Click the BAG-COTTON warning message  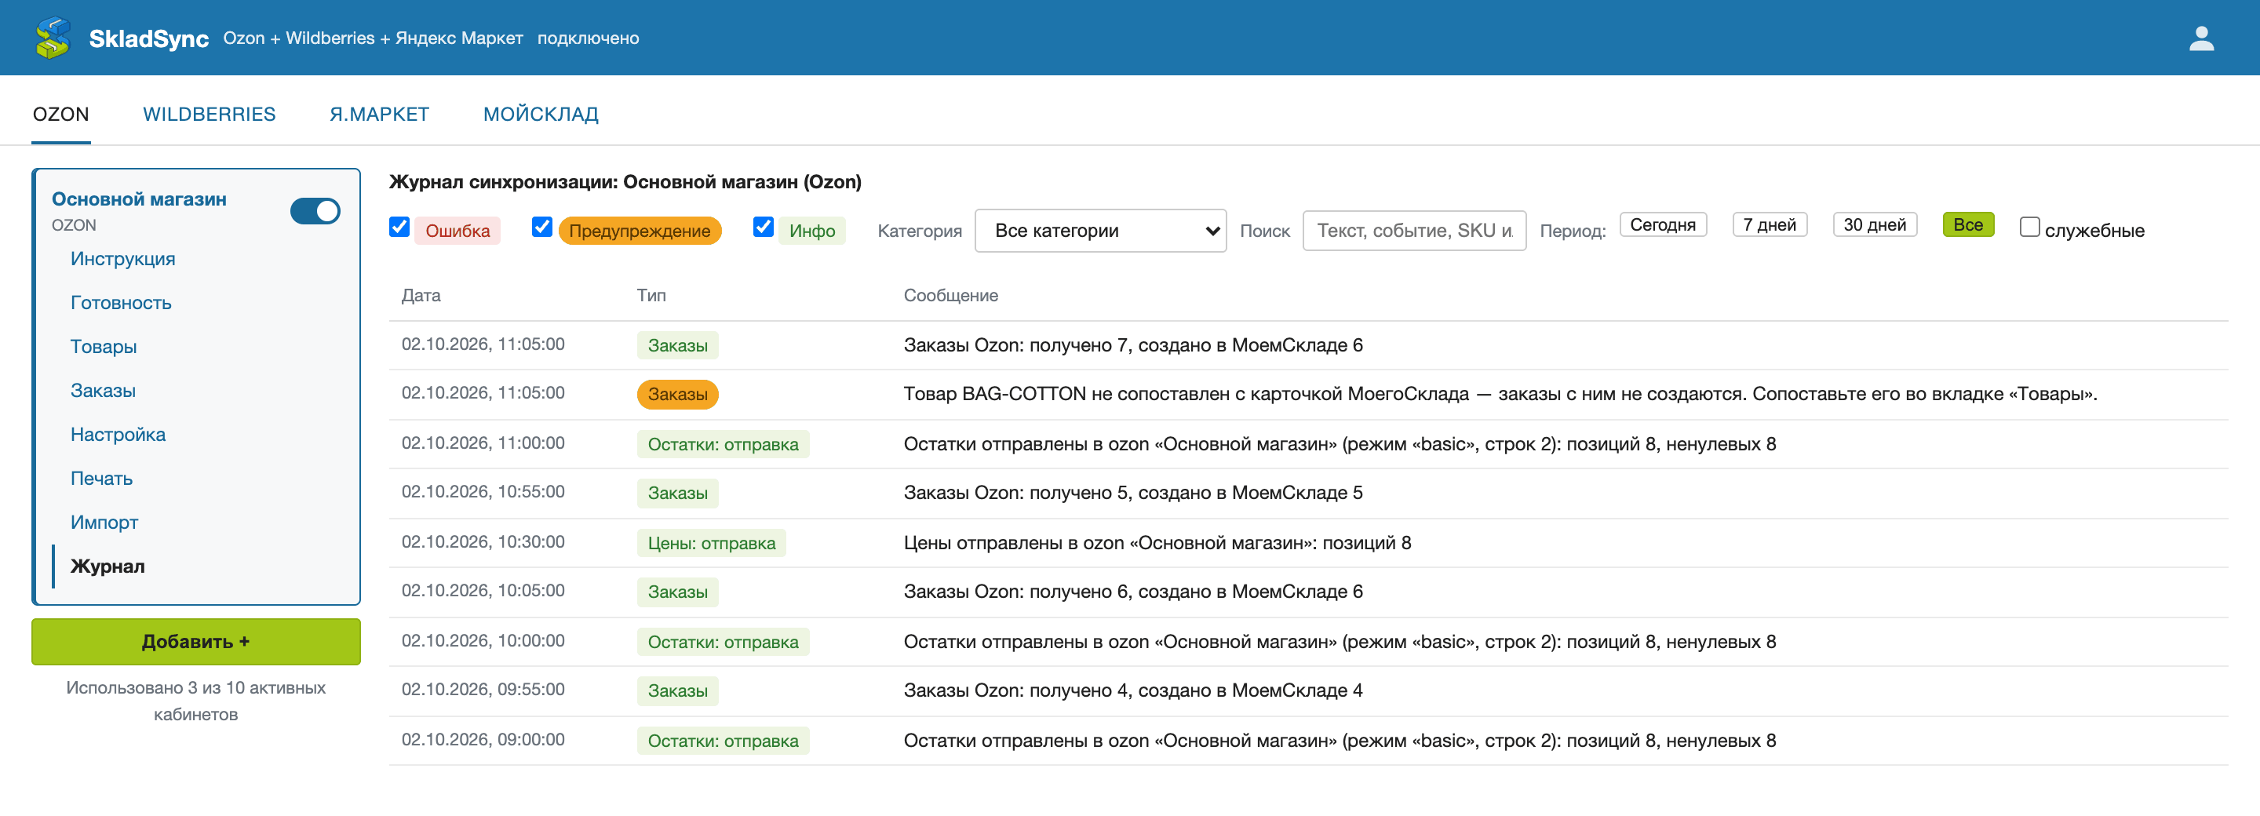click(1500, 394)
